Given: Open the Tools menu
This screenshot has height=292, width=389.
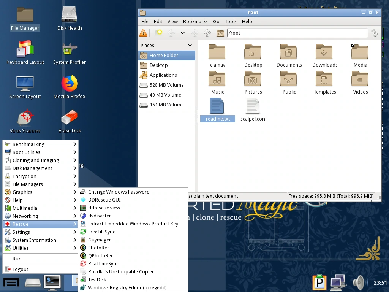Looking at the screenshot, I should click(231, 22).
